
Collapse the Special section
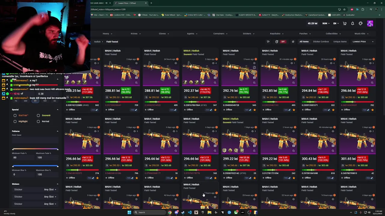point(57,110)
